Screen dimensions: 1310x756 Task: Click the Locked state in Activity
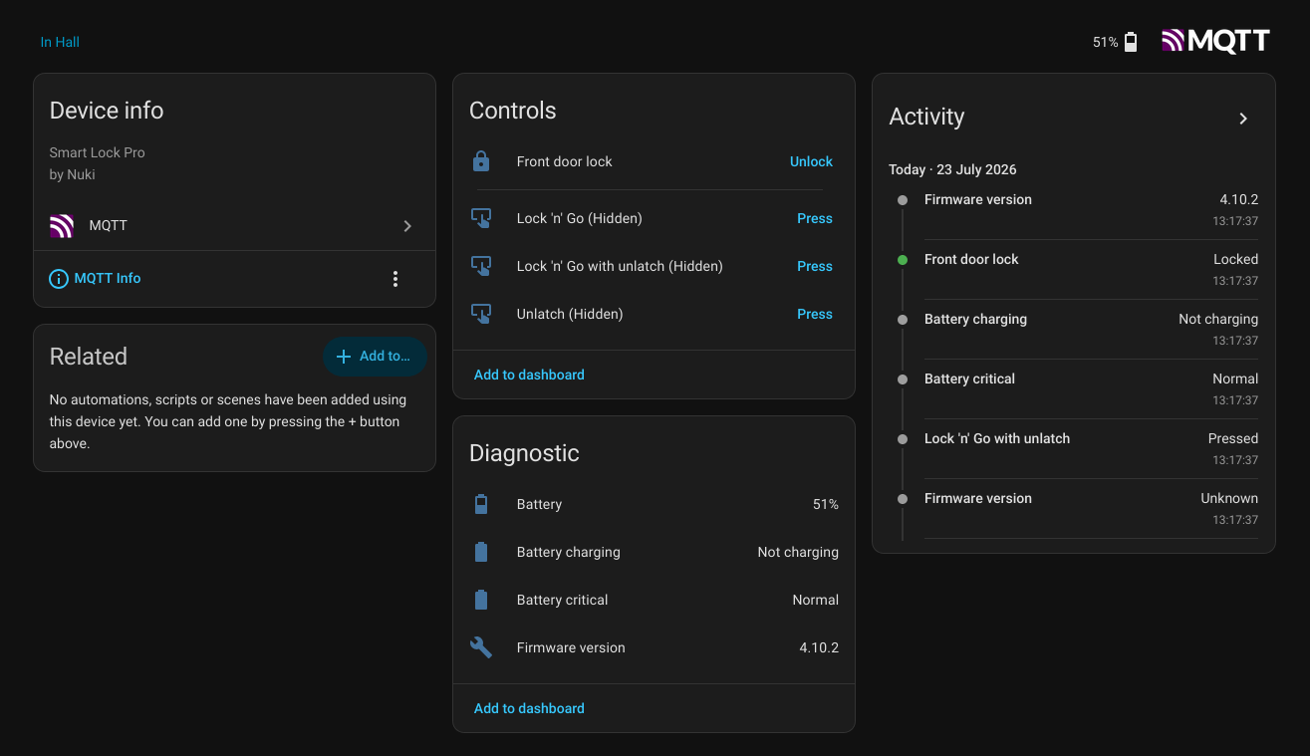pyautogui.click(x=1235, y=259)
